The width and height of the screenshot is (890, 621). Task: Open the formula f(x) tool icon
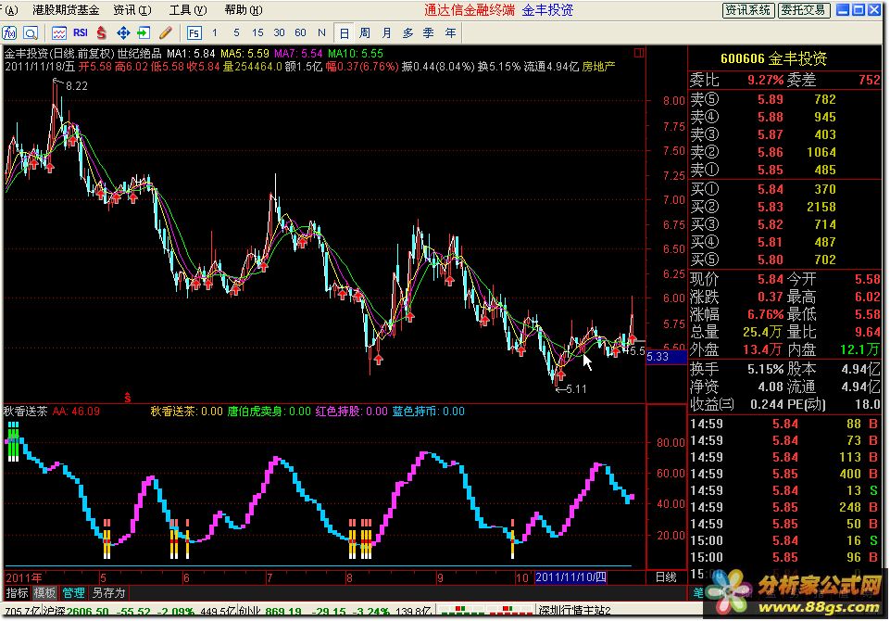coord(9,33)
